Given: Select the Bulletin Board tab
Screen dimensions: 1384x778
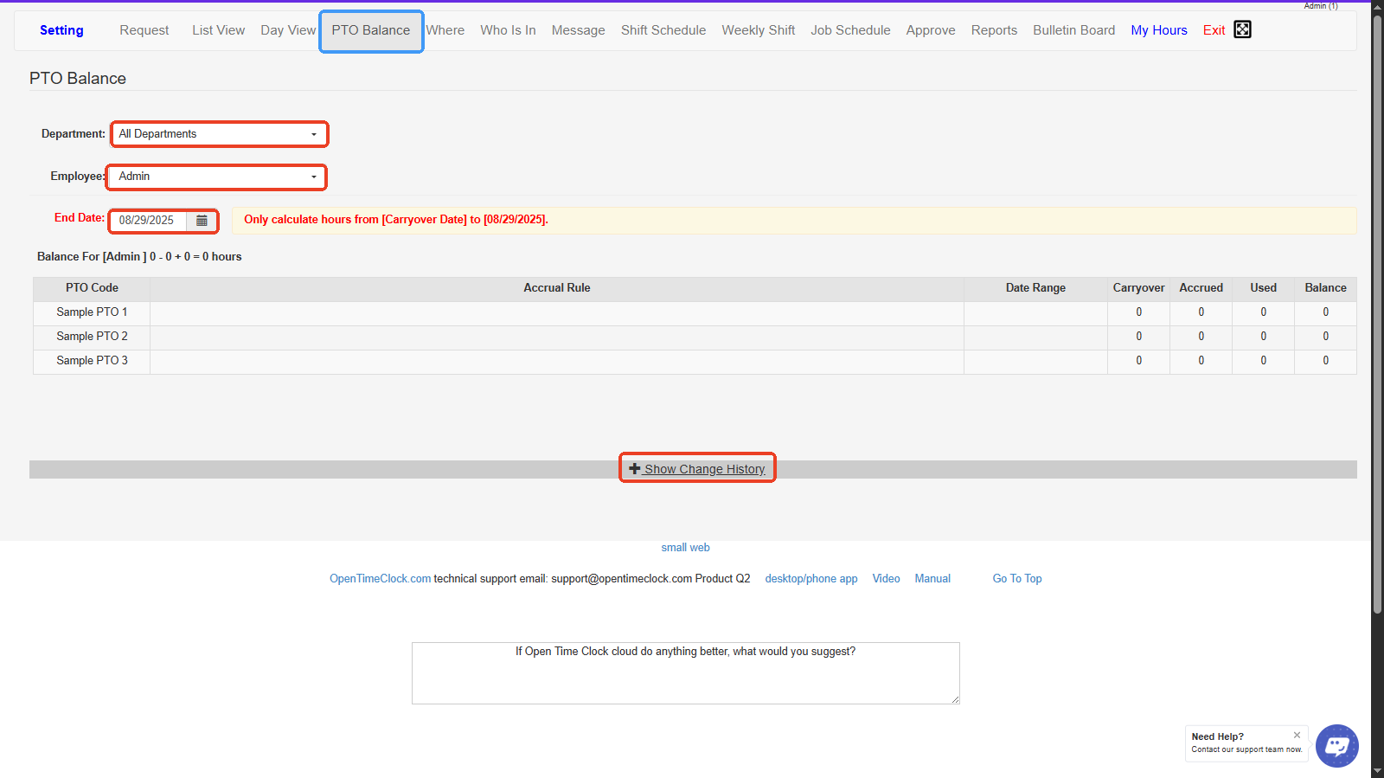Looking at the screenshot, I should click(1073, 30).
